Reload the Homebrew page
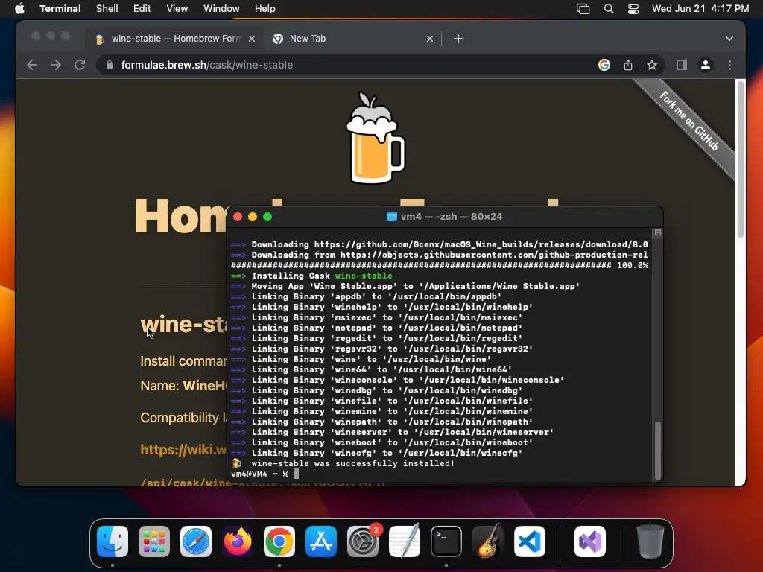This screenshot has height=572, width=763. (80, 65)
